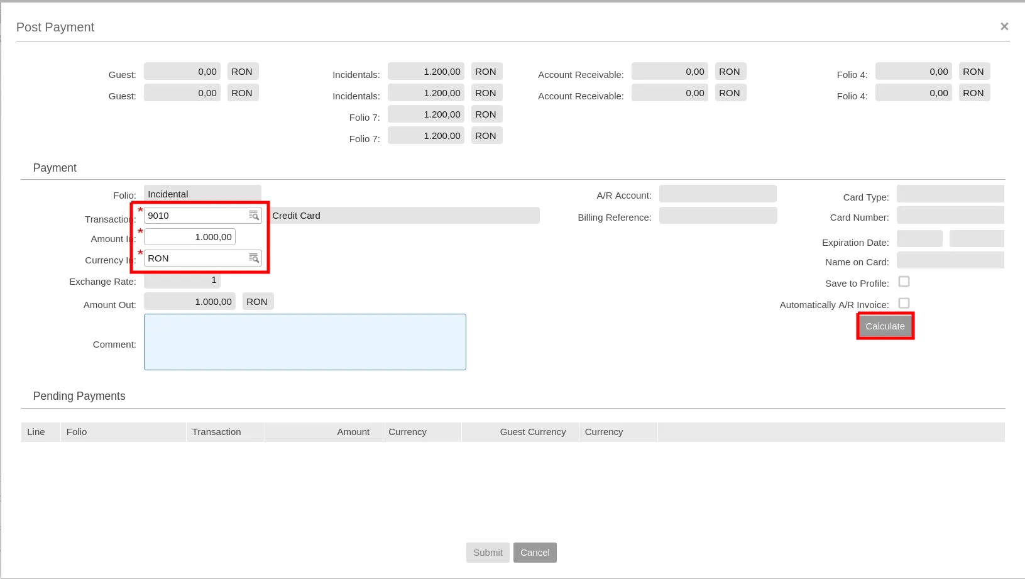Click into the Comment text area
The width and height of the screenshot is (1025, 579).
click(x=305, y=342)
